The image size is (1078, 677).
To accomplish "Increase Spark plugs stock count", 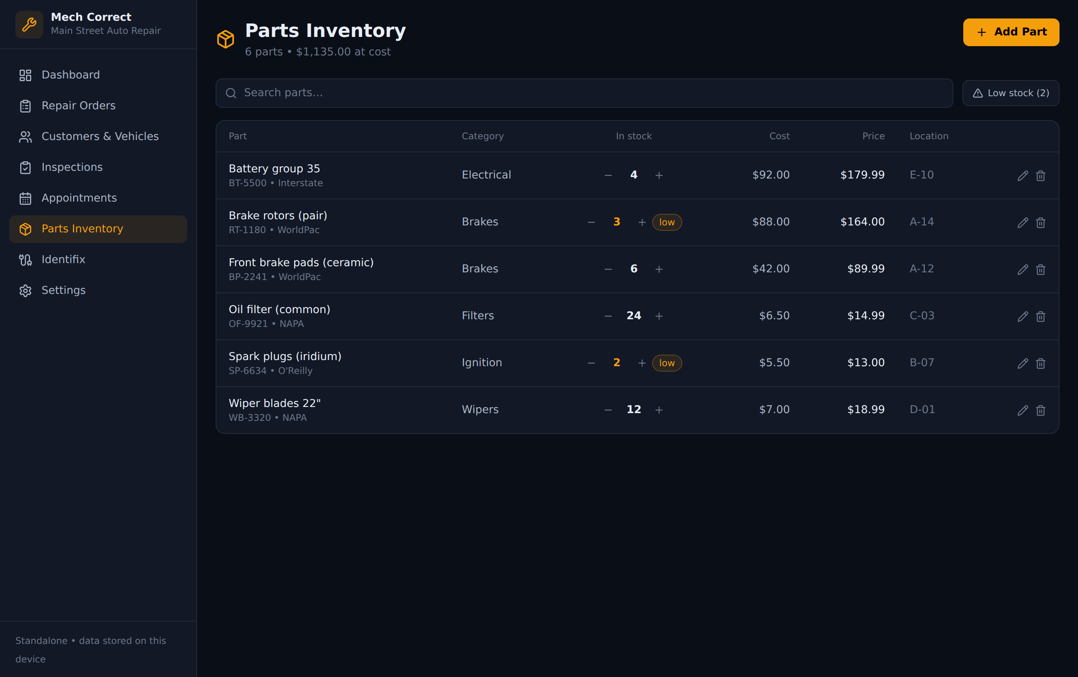I will [x=642, y=363].
